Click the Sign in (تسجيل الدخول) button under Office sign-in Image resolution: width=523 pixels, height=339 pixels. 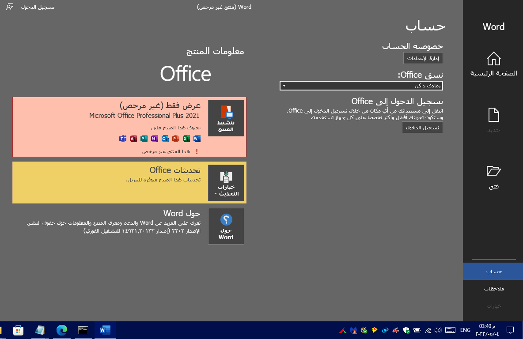tap(422, 128)
